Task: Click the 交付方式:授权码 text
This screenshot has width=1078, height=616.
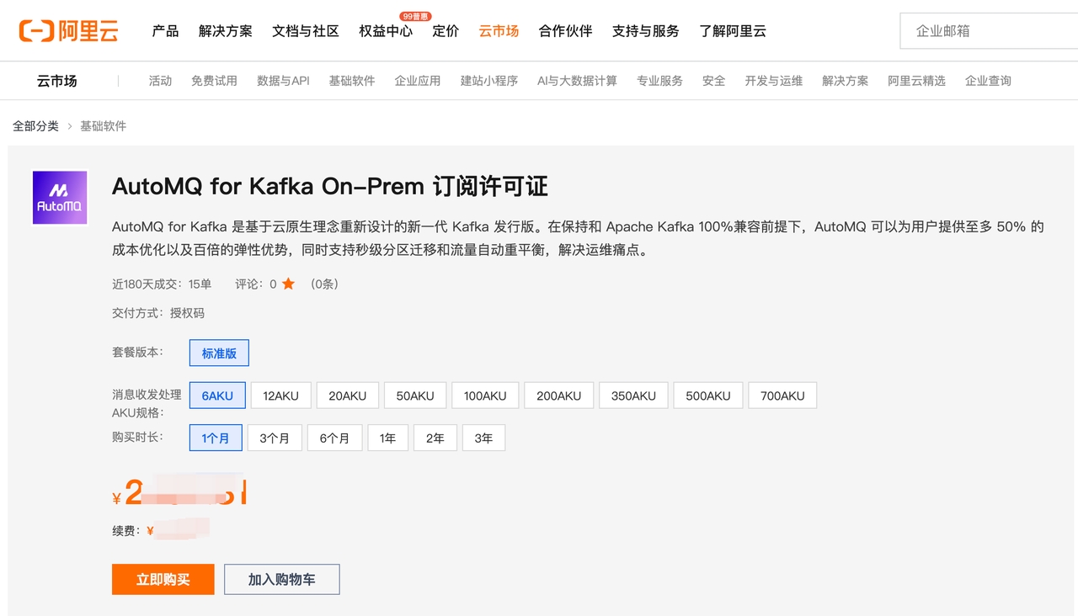Action: [158, 313]
